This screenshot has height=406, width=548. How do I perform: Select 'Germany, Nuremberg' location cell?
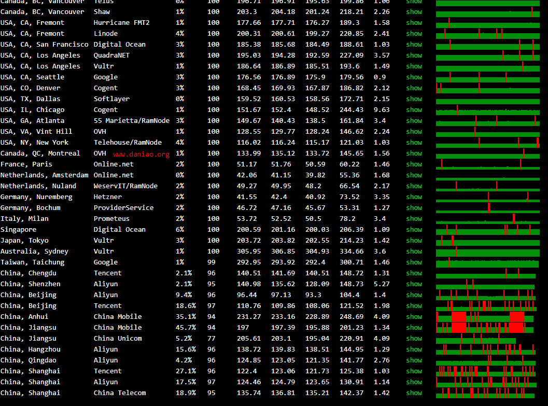click(x=36, y=197)
